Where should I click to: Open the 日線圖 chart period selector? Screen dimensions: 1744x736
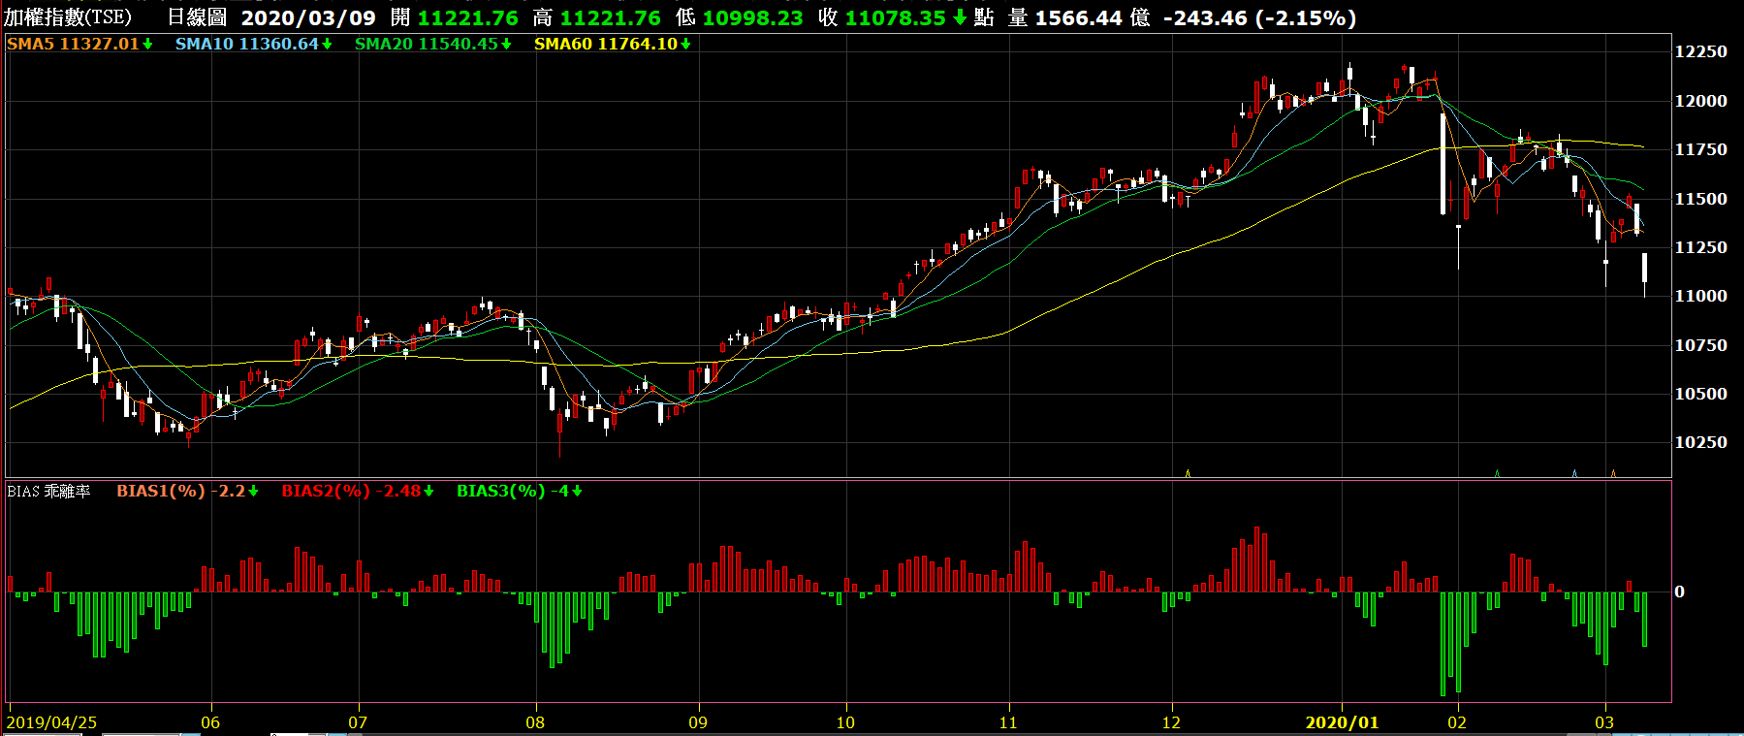coord(197,18)
